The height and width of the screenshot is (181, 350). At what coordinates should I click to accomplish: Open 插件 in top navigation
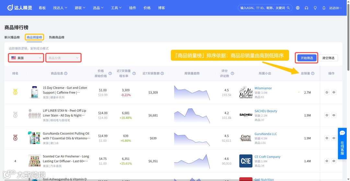133,8
